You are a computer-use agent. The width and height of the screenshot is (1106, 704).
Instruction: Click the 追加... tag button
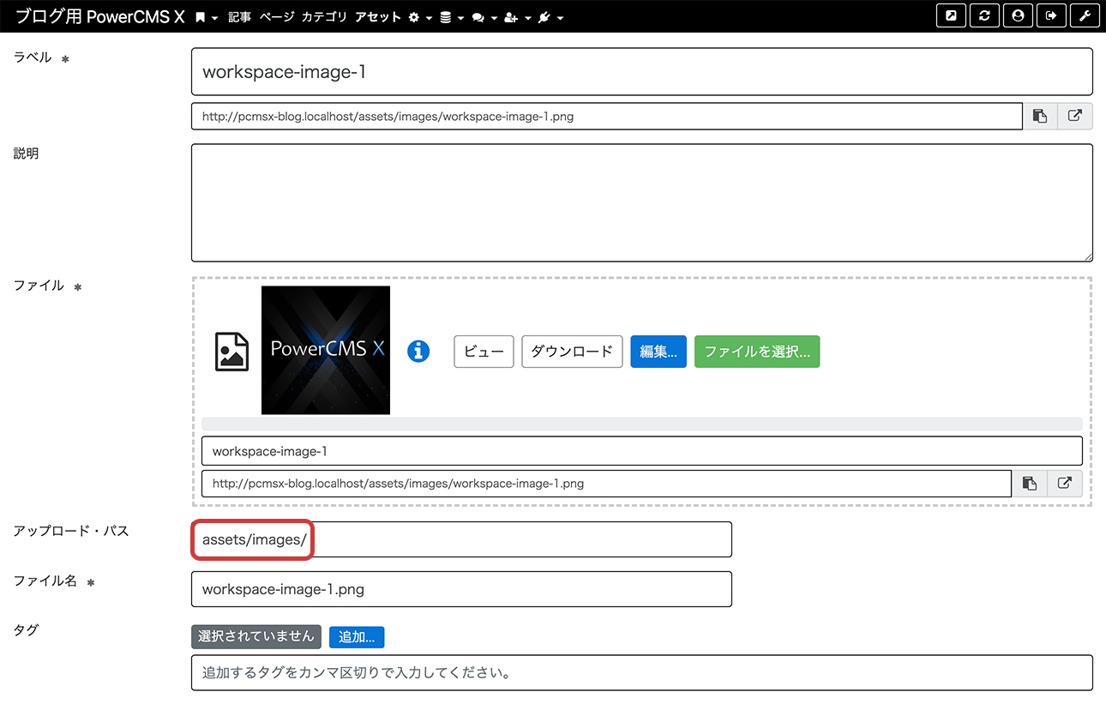357,637
